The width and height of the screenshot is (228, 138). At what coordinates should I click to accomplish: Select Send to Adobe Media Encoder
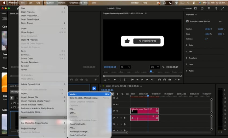[x=84, y=98]
